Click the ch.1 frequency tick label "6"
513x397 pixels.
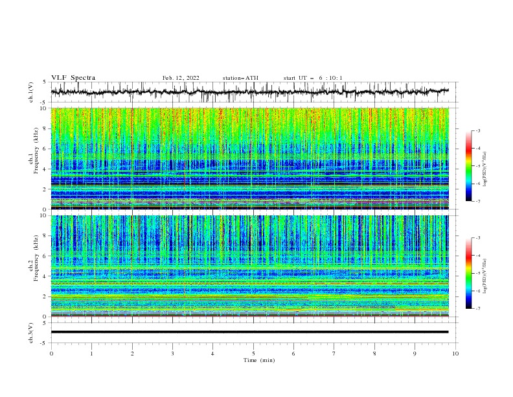click(x=45, y=149)
